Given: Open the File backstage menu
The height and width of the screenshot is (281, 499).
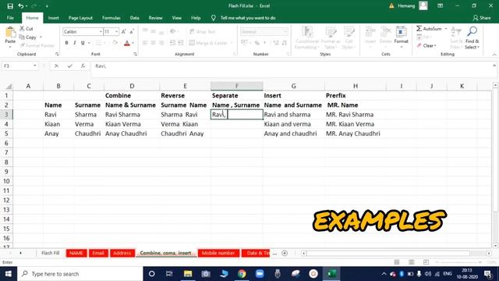Looking at the screenshot, I should click(10, 18).
